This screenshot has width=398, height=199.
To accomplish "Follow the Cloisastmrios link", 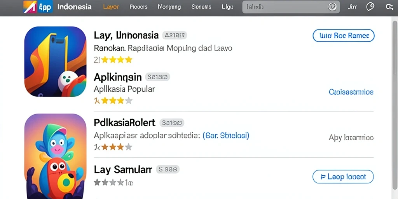I will point(351,92).
